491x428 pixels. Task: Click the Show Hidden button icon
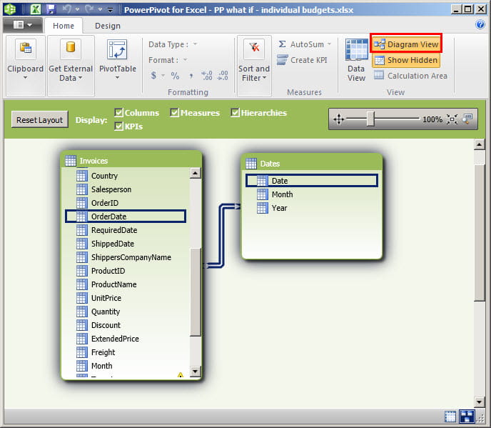tap(379, 61)
